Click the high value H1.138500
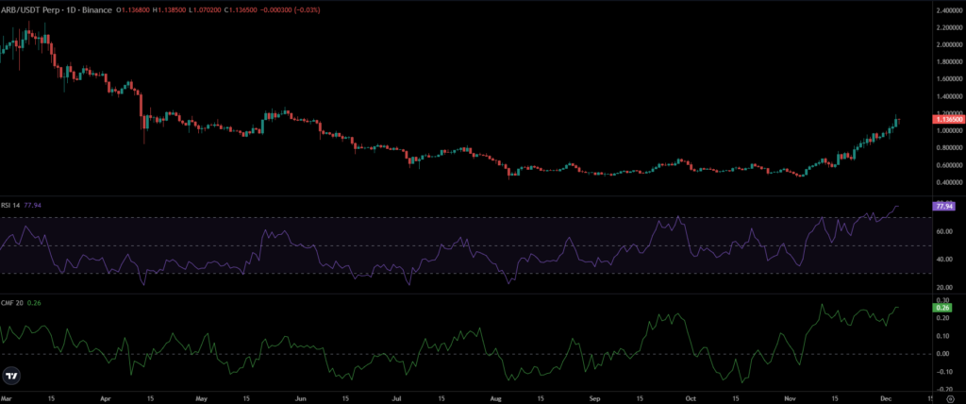This screenshot has width=966, height=404. 170,9
